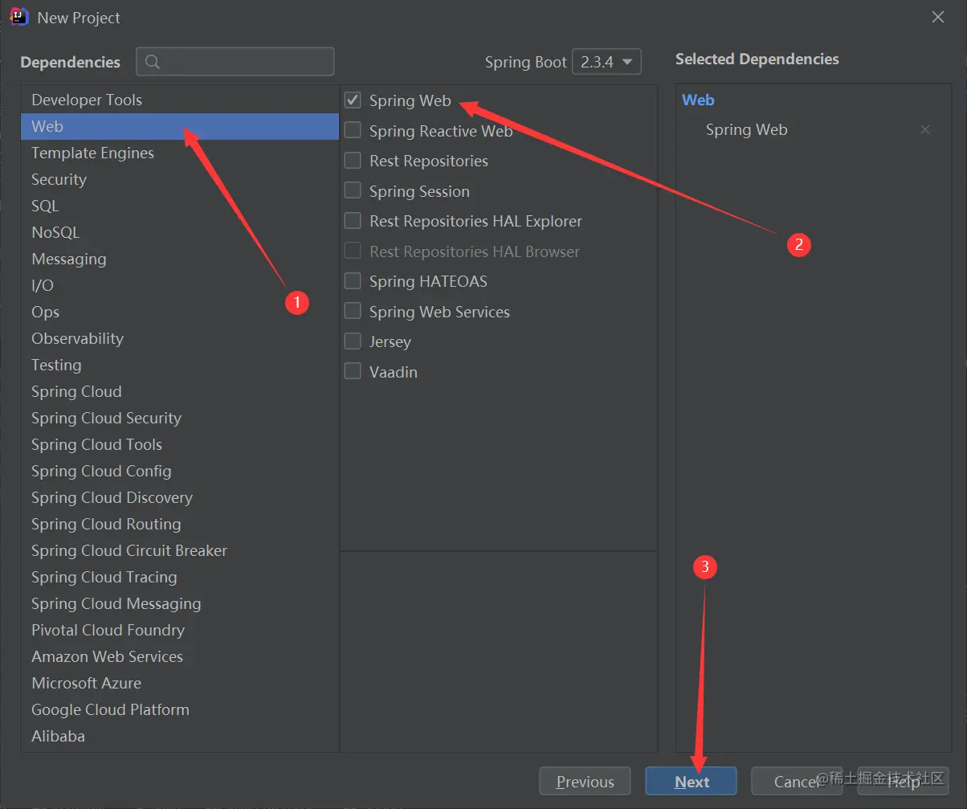
Task: Cancel the New Project wizard
Action: (x=797, y=782)
